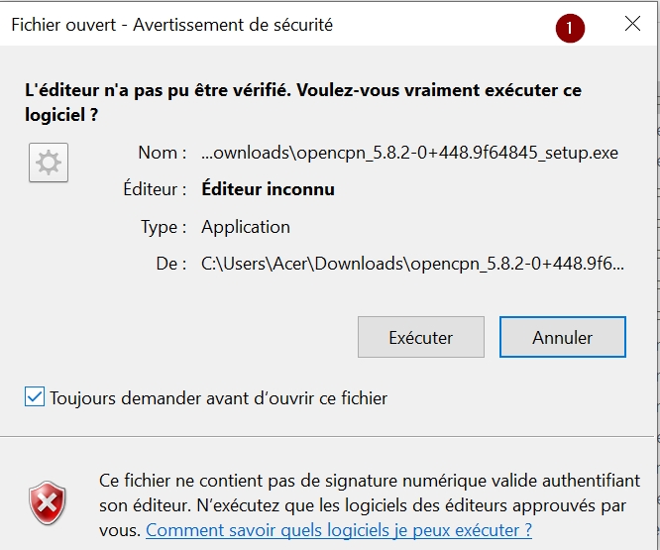The image size is (660, 550).
Task: Untick the 'Toujours demander' checkbox
Action: [35, 396]
